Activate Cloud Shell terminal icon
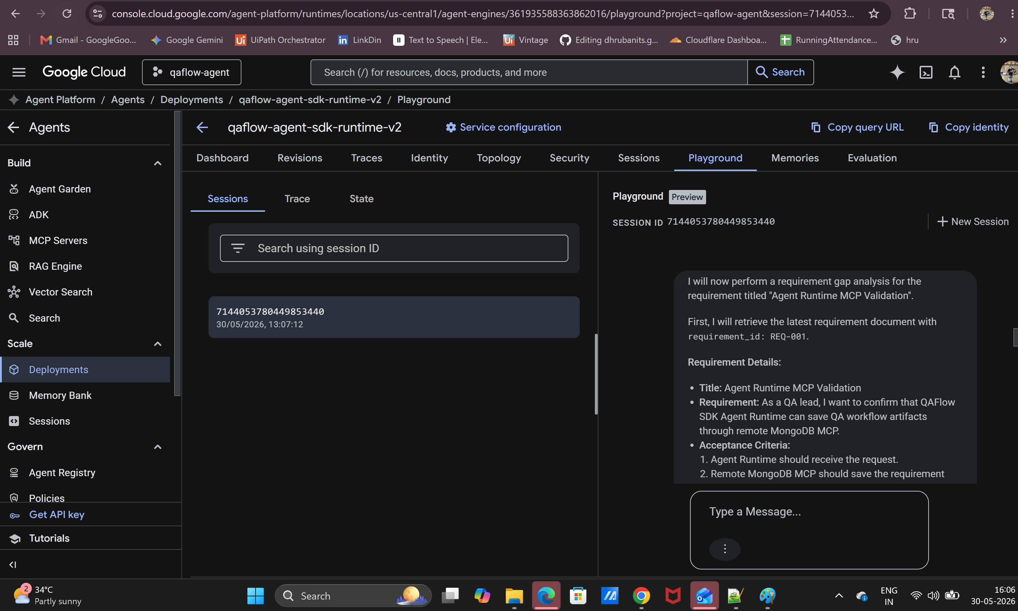The height and width of the screenshot is (611, 1018). pos(926,72)
